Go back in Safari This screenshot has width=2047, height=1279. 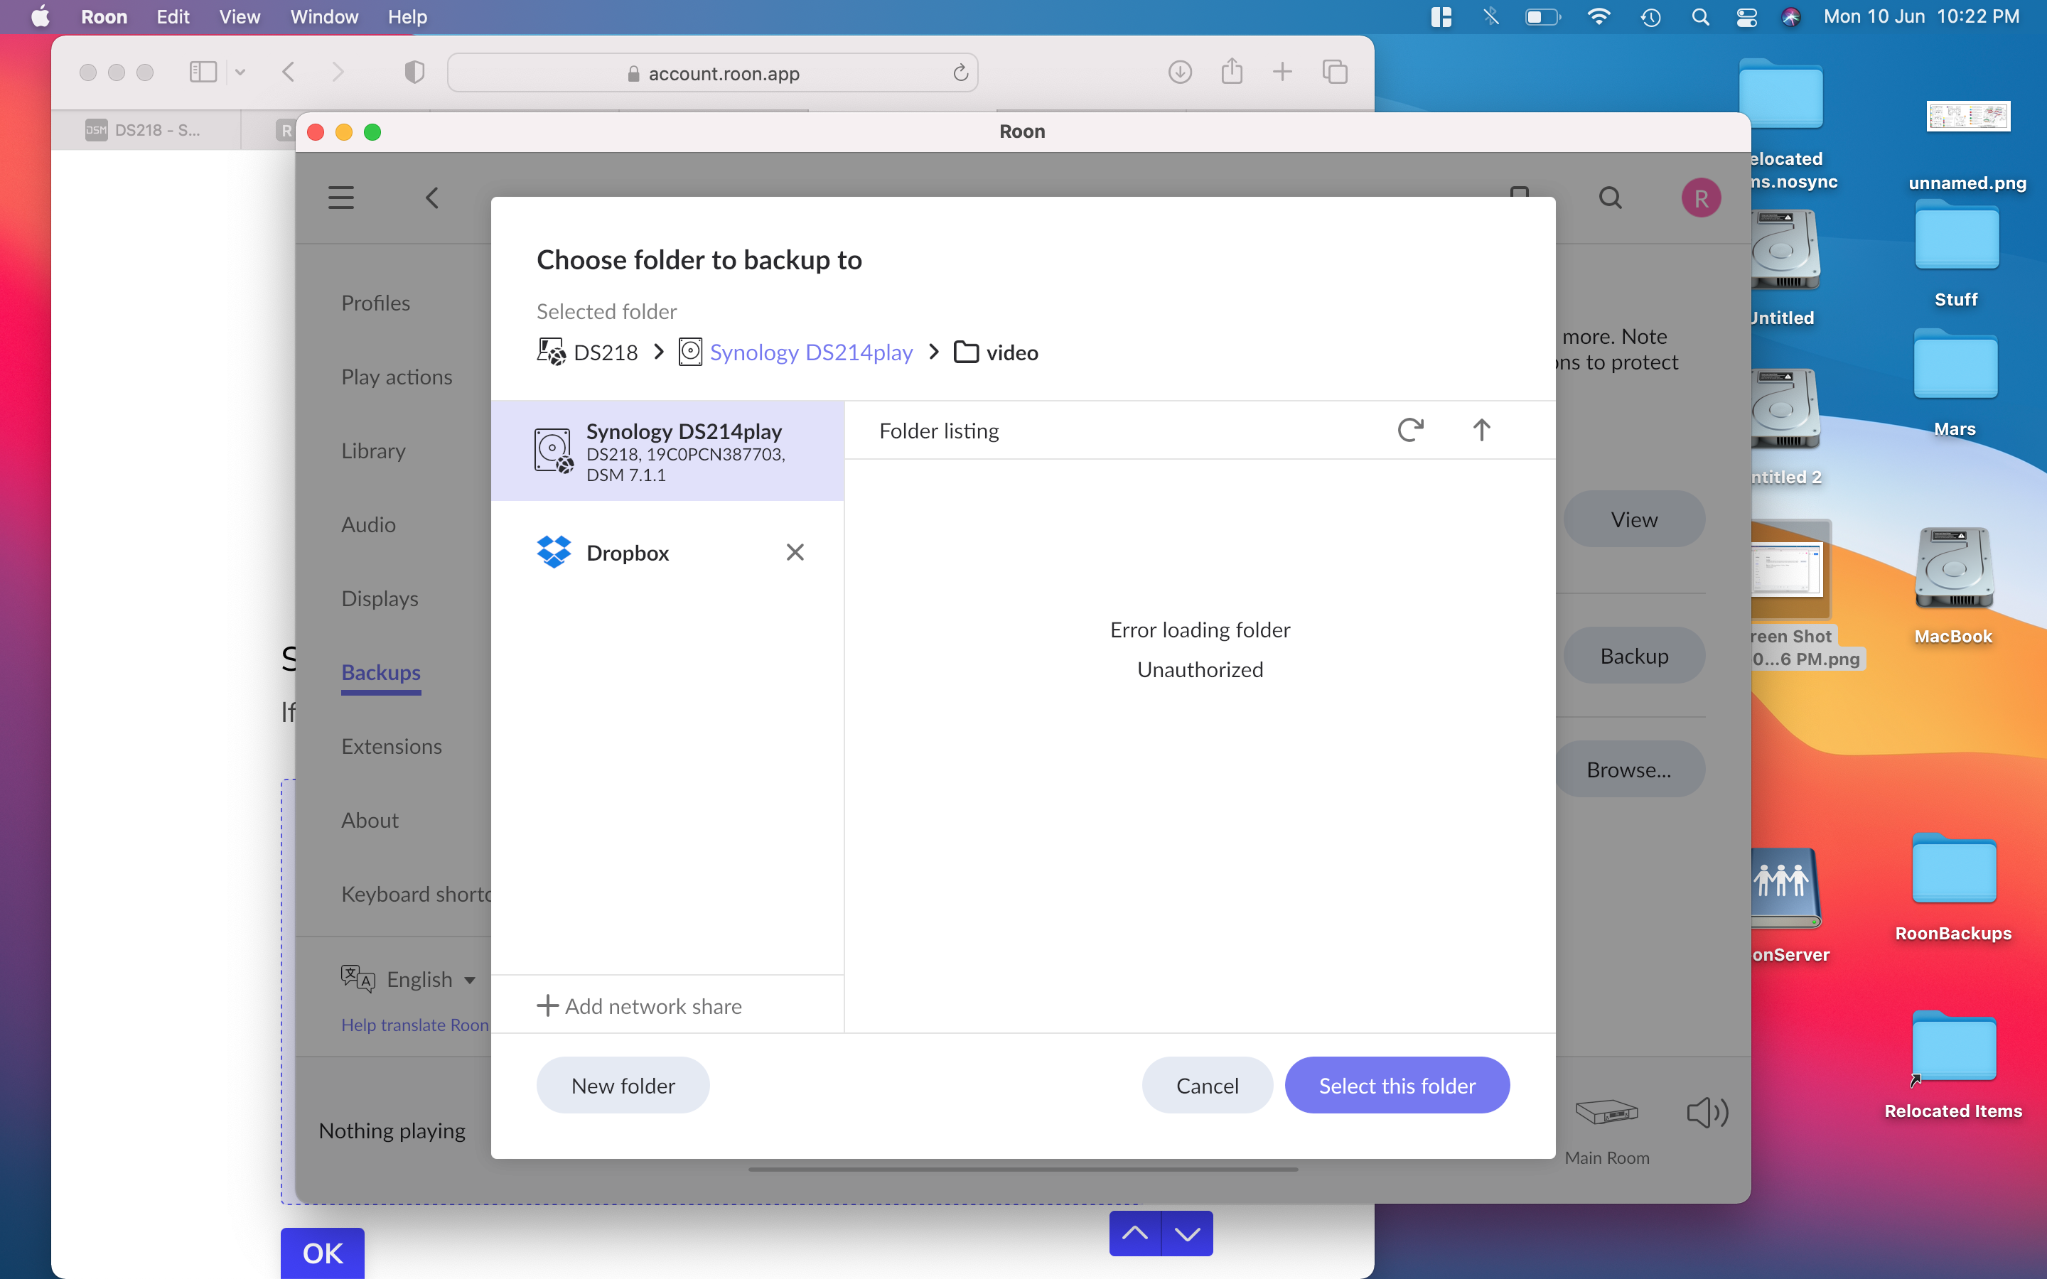point(289,72)
